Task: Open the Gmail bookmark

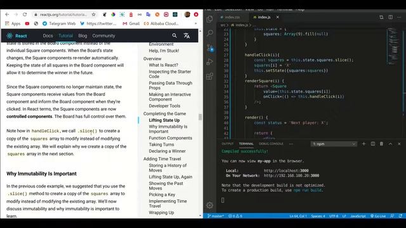Action: point(131,23)
